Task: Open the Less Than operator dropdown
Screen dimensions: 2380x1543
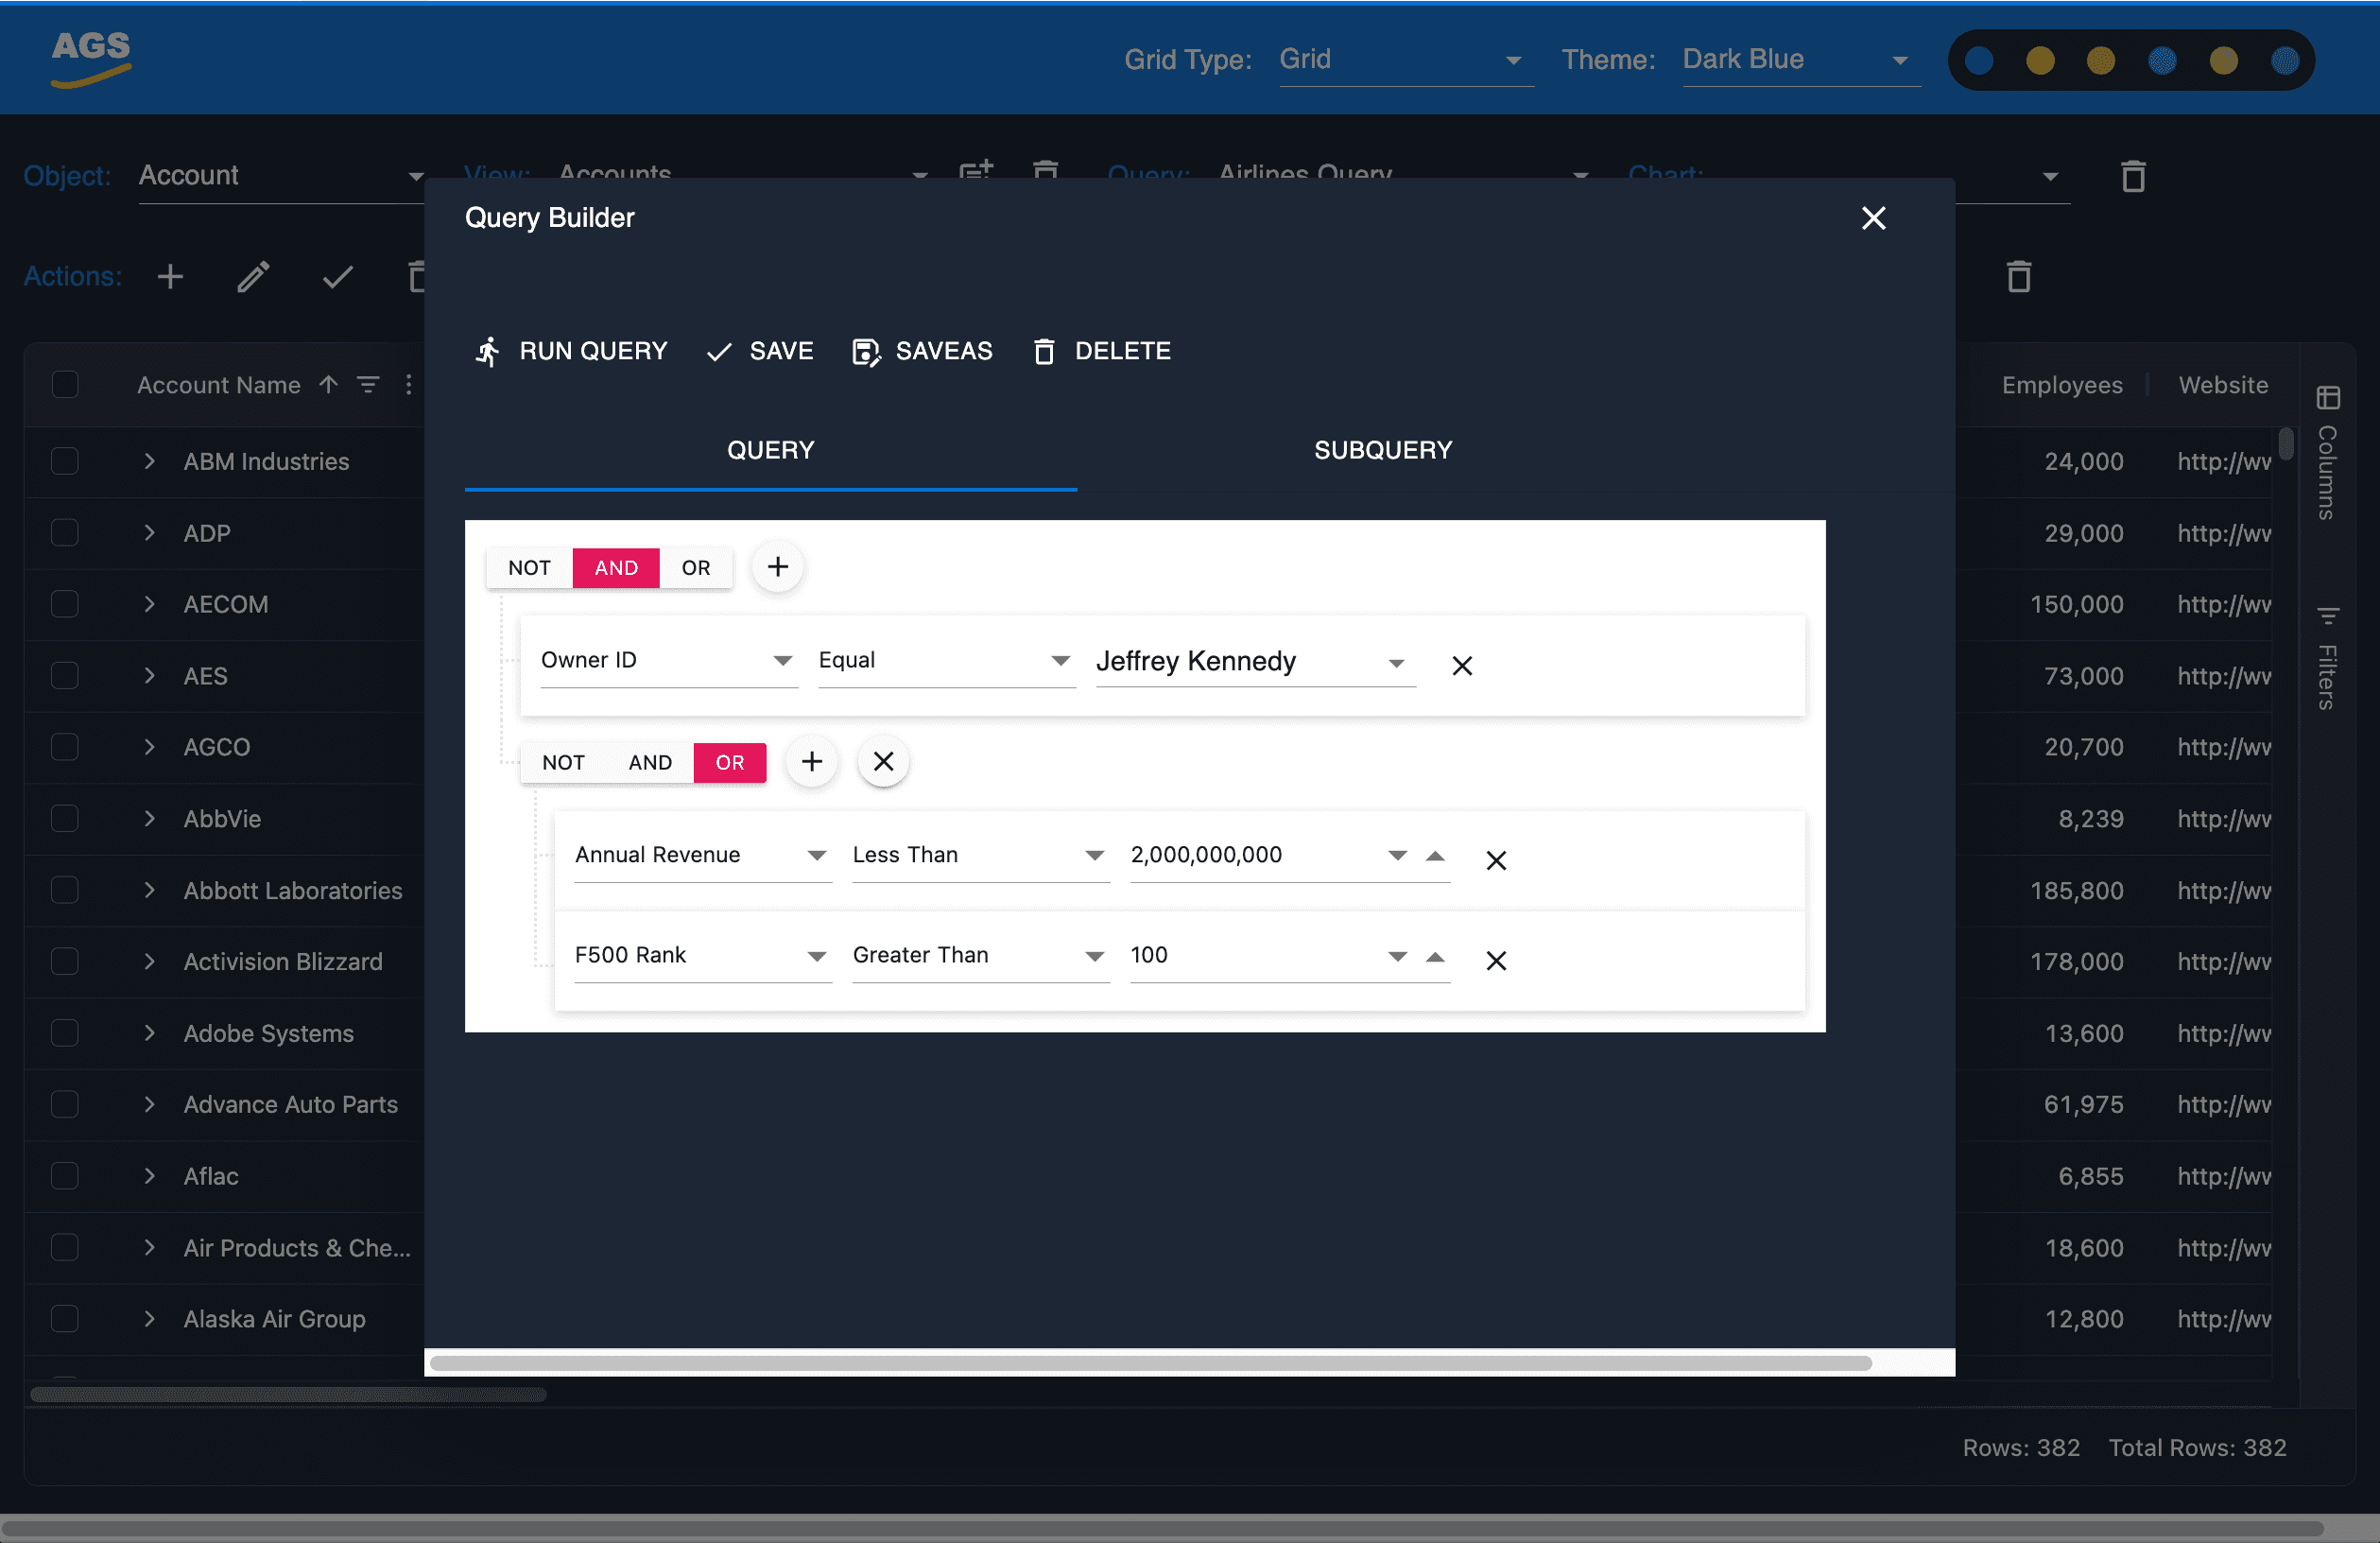Action: tap(980, 856)
